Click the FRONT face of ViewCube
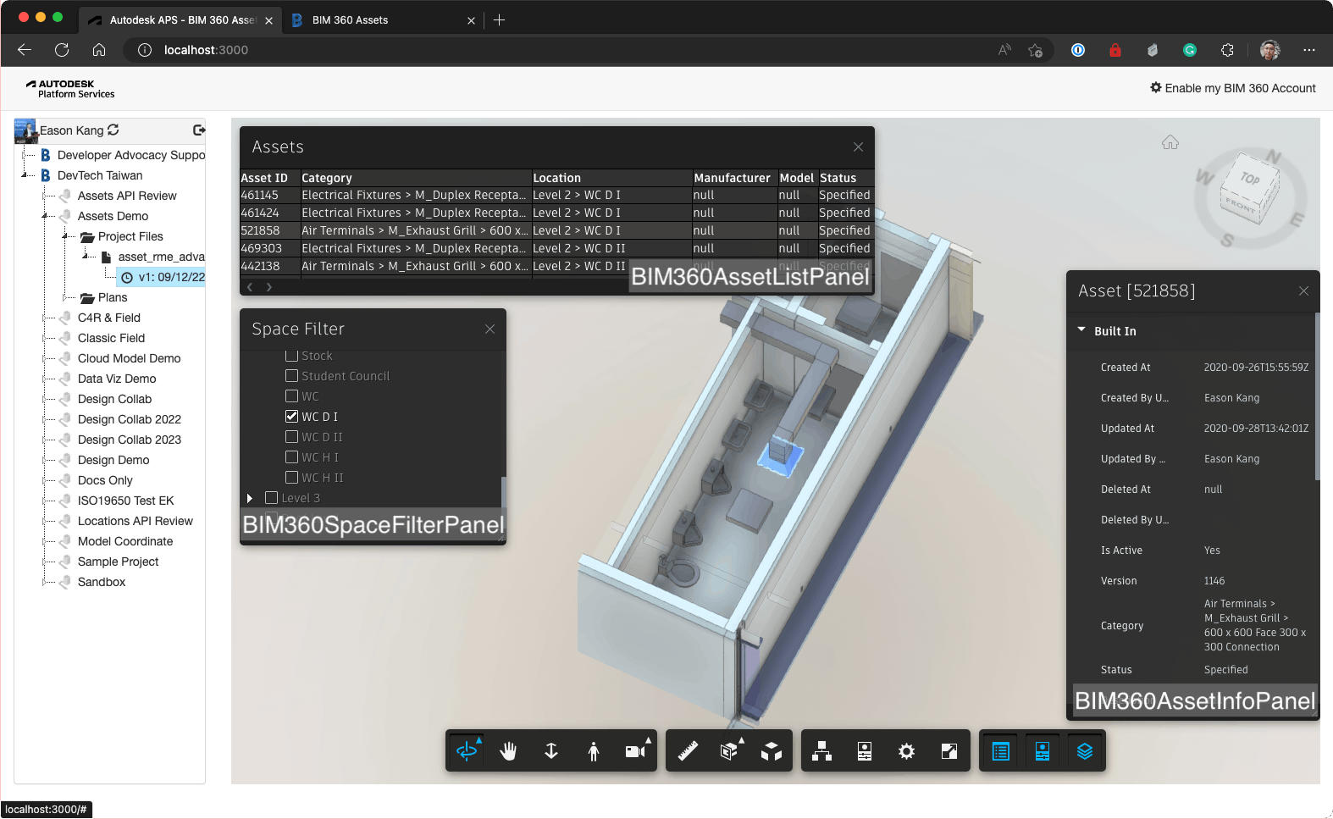 tap(1240, 207)
